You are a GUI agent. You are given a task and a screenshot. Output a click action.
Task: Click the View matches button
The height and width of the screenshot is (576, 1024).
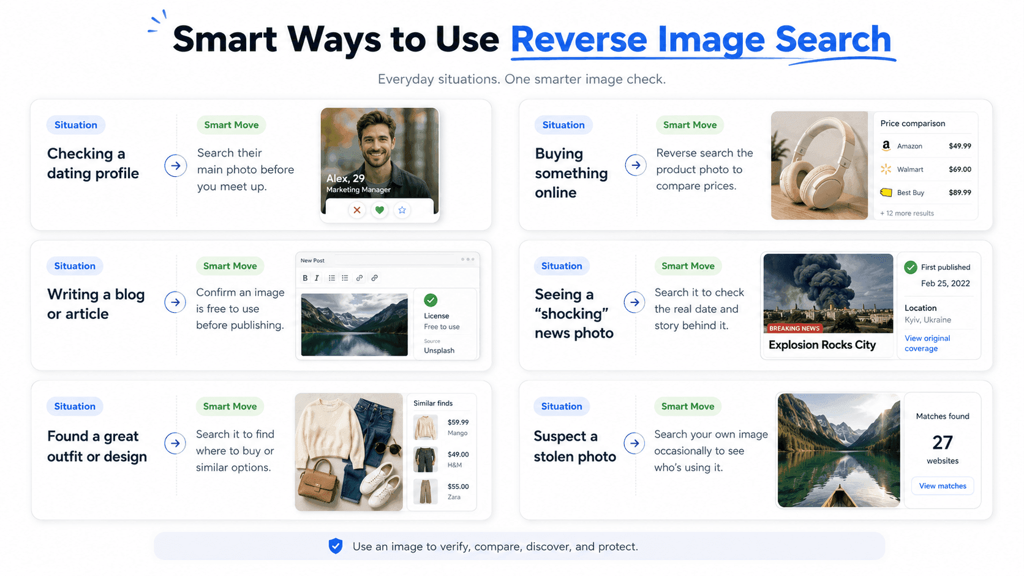(x=943, y=486)
